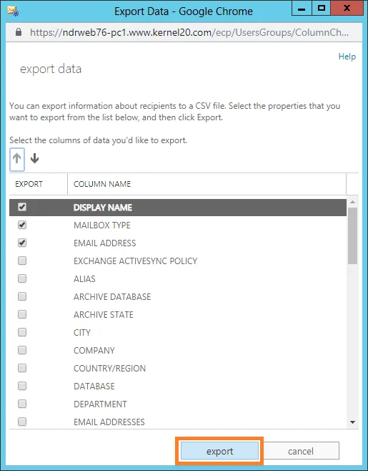Screen dimensions: 368x471
Task: Click the export button
Action: pos(219,450)
